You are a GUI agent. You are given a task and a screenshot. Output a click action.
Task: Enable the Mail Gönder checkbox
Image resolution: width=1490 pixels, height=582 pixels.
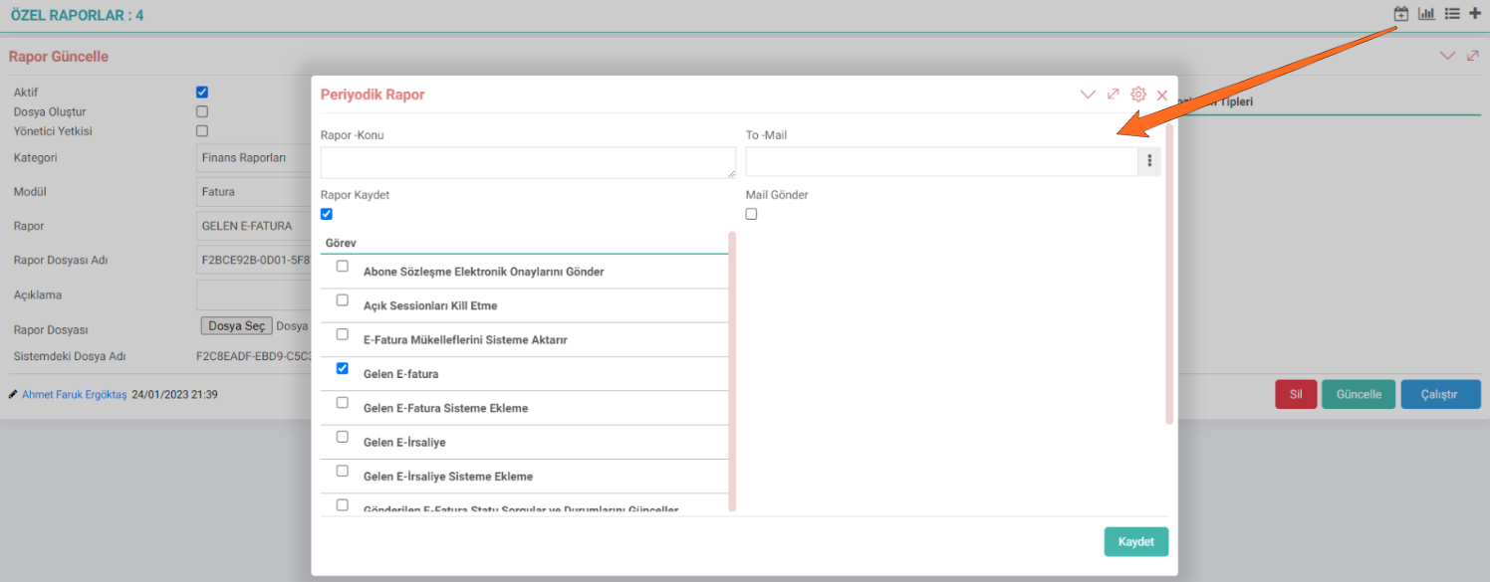752,214
